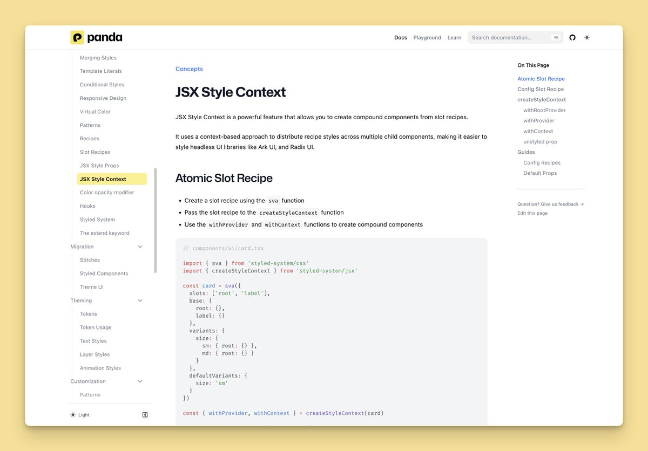Jump to Atomic Slot Recipe in table of contents
The height and width of the screenshot is (451, 648).
[541, 79]
